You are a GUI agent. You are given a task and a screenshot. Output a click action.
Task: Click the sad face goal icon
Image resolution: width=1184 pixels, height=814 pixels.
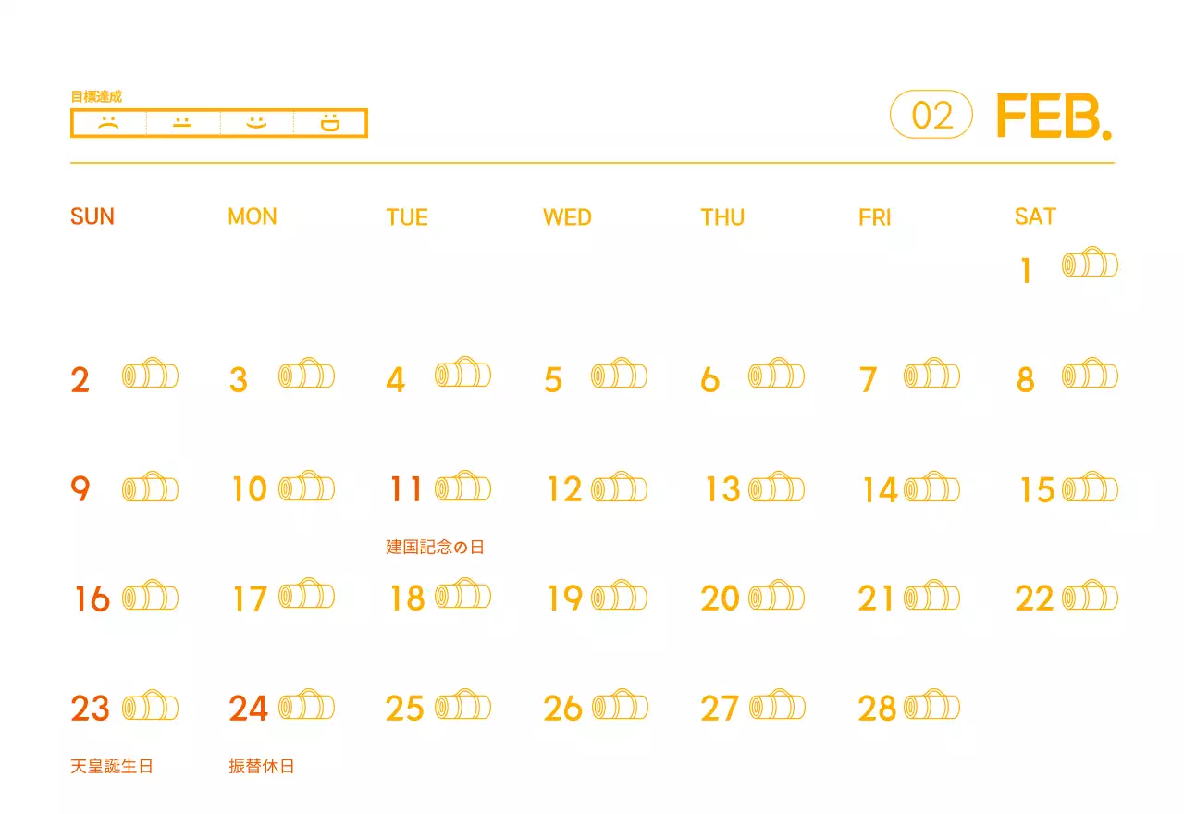pyautogui.click(x=109, y=122)
